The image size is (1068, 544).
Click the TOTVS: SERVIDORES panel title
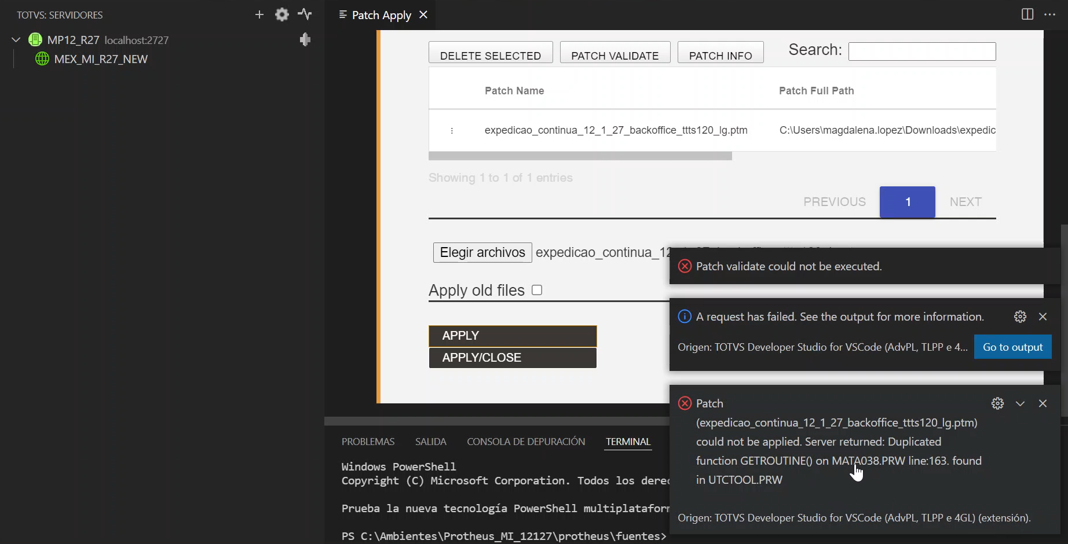[x=60, y=15]
